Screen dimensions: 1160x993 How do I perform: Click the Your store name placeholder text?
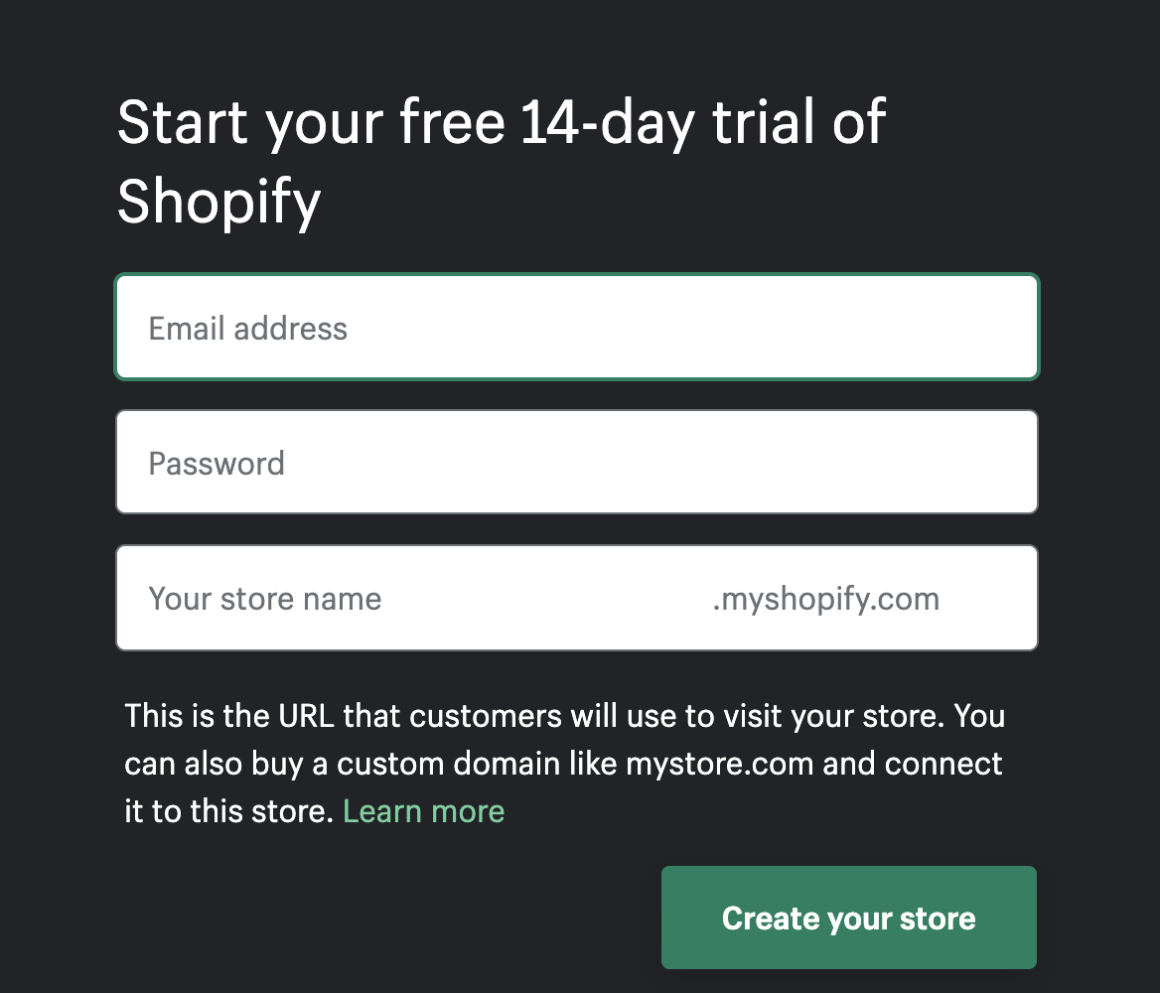264,598
